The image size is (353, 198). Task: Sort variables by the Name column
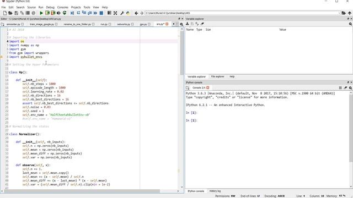coord(190,30)
